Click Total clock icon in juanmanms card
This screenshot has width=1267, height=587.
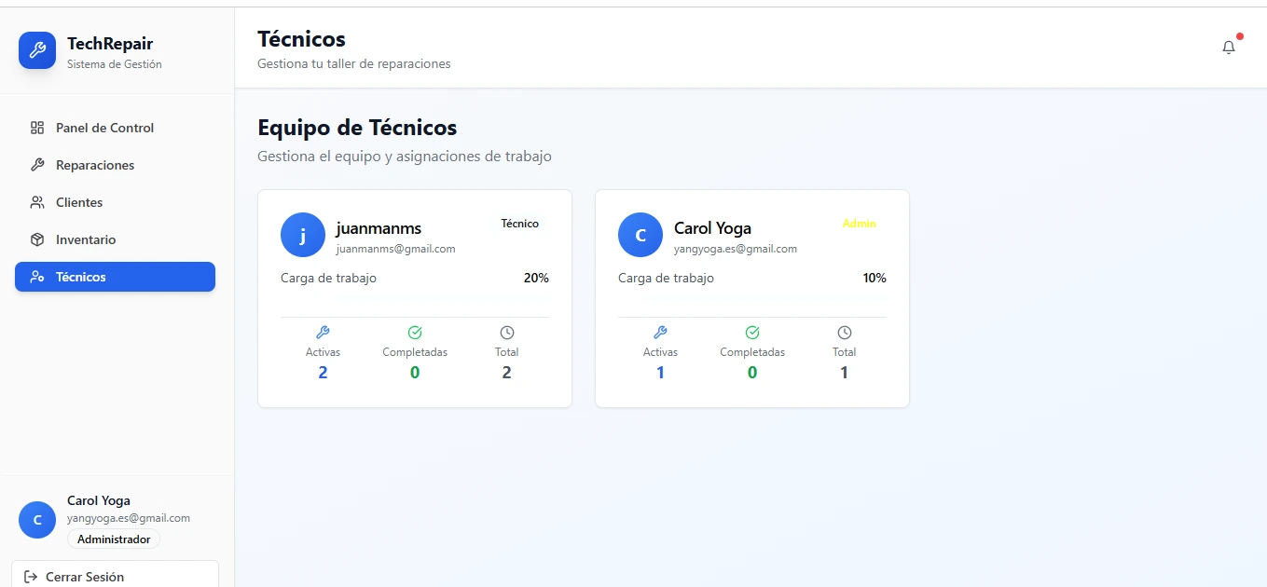[507, 333]
